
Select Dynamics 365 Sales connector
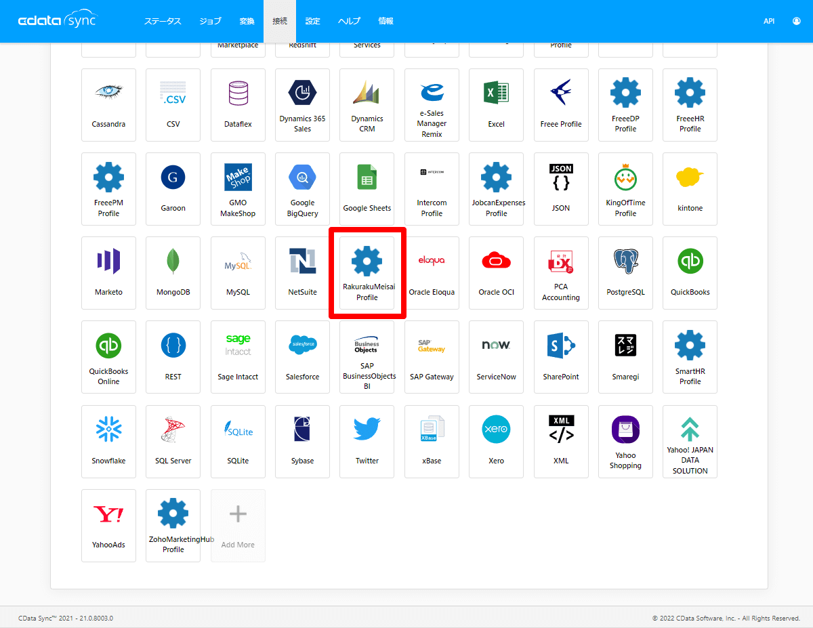pos(302,105)
